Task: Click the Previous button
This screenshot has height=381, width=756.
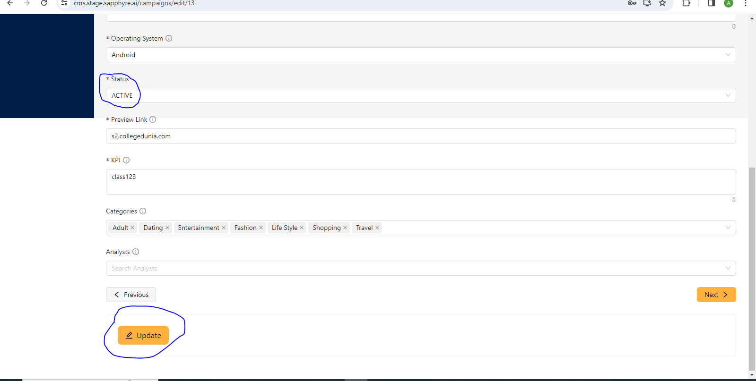Action: click(131, 295)
